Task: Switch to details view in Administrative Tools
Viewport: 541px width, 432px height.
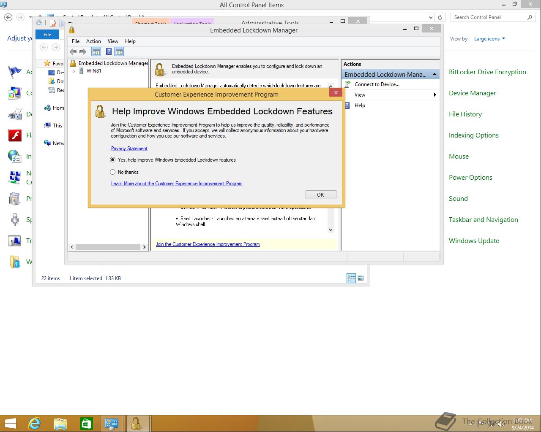Action: (x=351, y=278)
